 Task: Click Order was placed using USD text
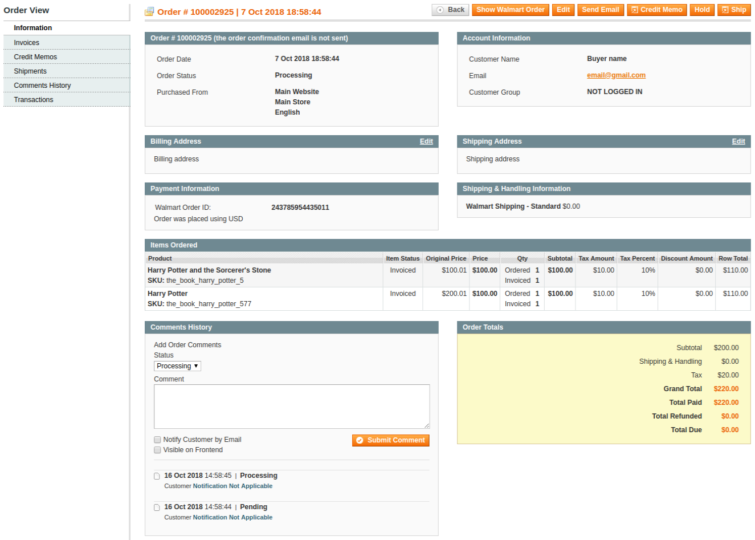198,219
